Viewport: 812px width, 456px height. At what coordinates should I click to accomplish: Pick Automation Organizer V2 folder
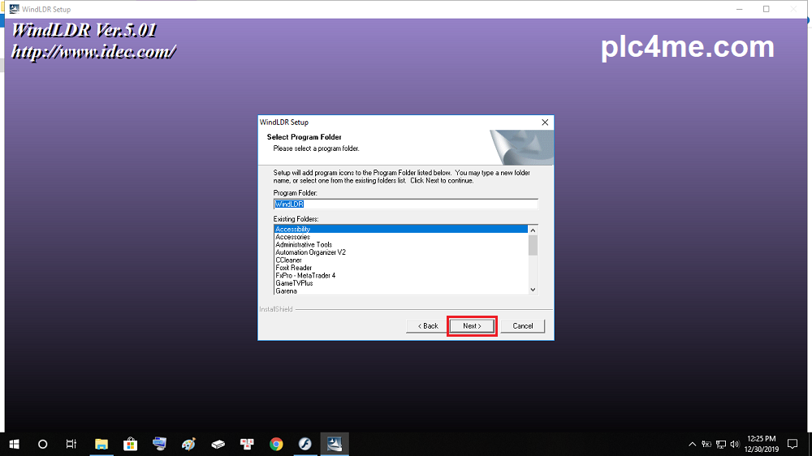coord(401,252)
